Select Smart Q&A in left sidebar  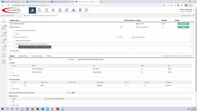tap(3, 21)
